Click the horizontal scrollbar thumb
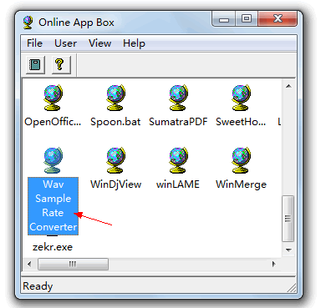 pyautogui.click(x=73, y=264)
